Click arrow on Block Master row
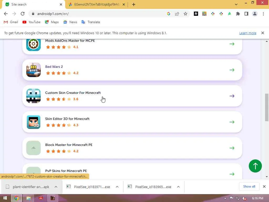Viewport: 269px width, 202px height. [232, 148]
